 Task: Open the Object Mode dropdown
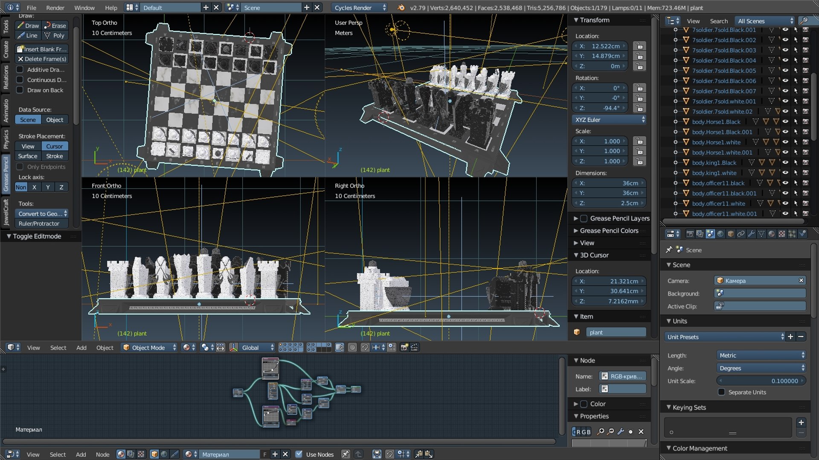point(149,348)
